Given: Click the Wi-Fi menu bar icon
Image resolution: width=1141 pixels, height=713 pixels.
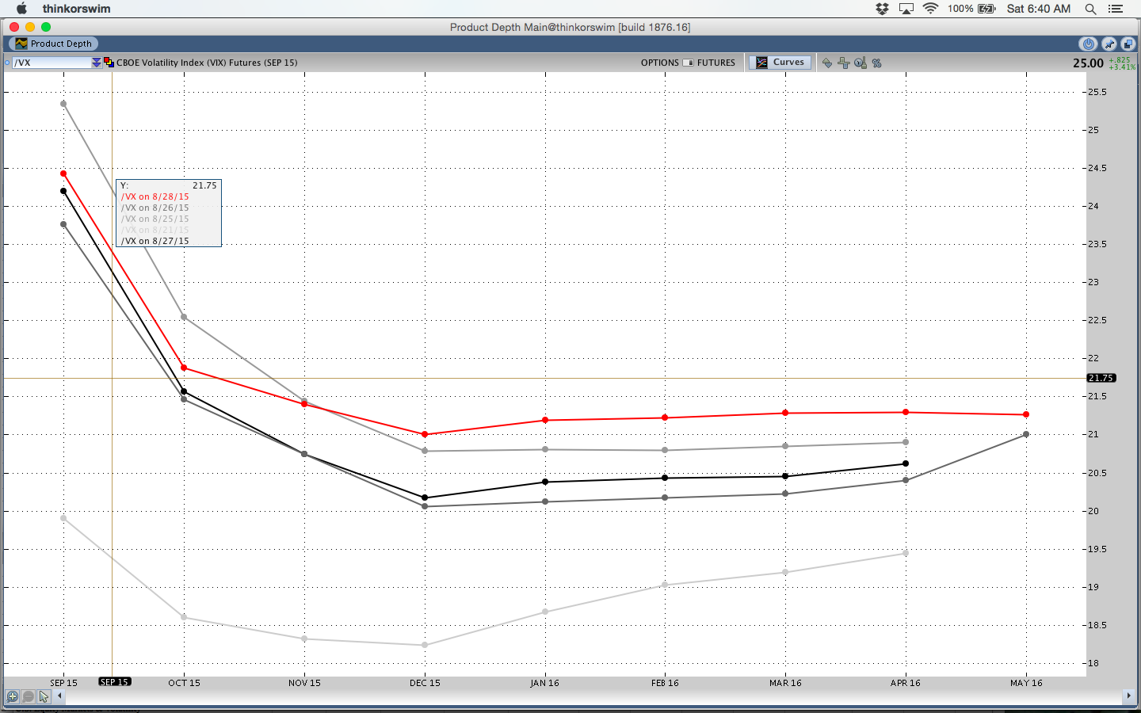Looking at the screenshot, I should (x=931, y=9).
